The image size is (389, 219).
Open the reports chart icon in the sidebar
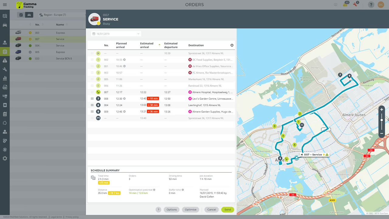[5, 78]
